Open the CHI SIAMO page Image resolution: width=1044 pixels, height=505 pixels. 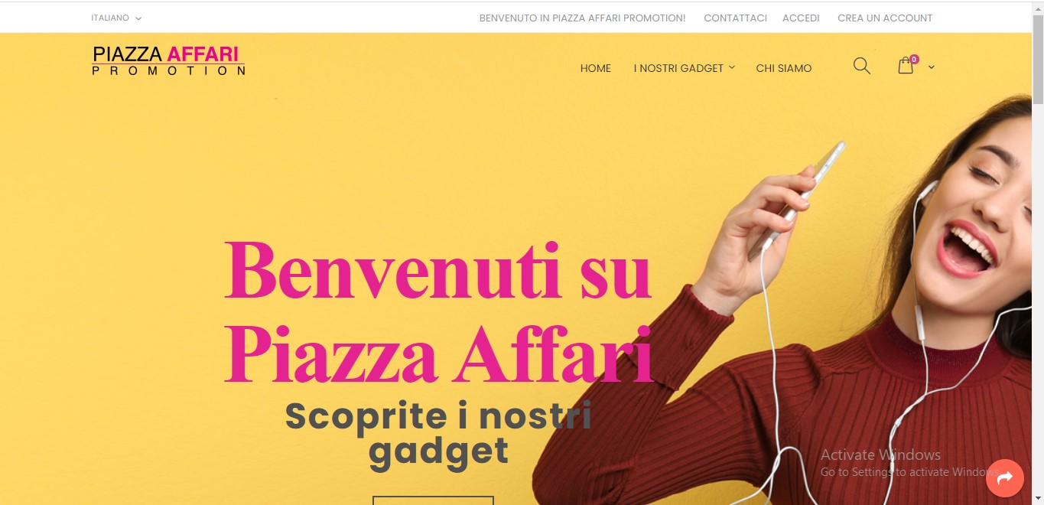point(784,68)
